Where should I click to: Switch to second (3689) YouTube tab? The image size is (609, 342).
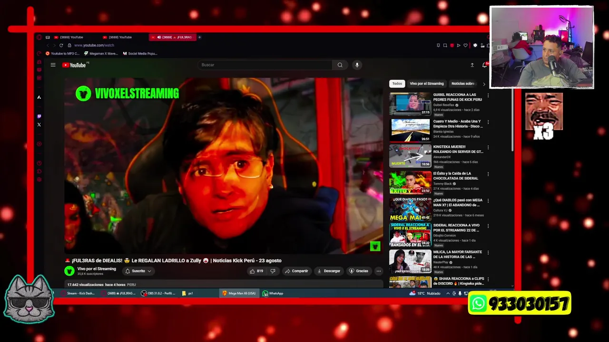point(120,37)
